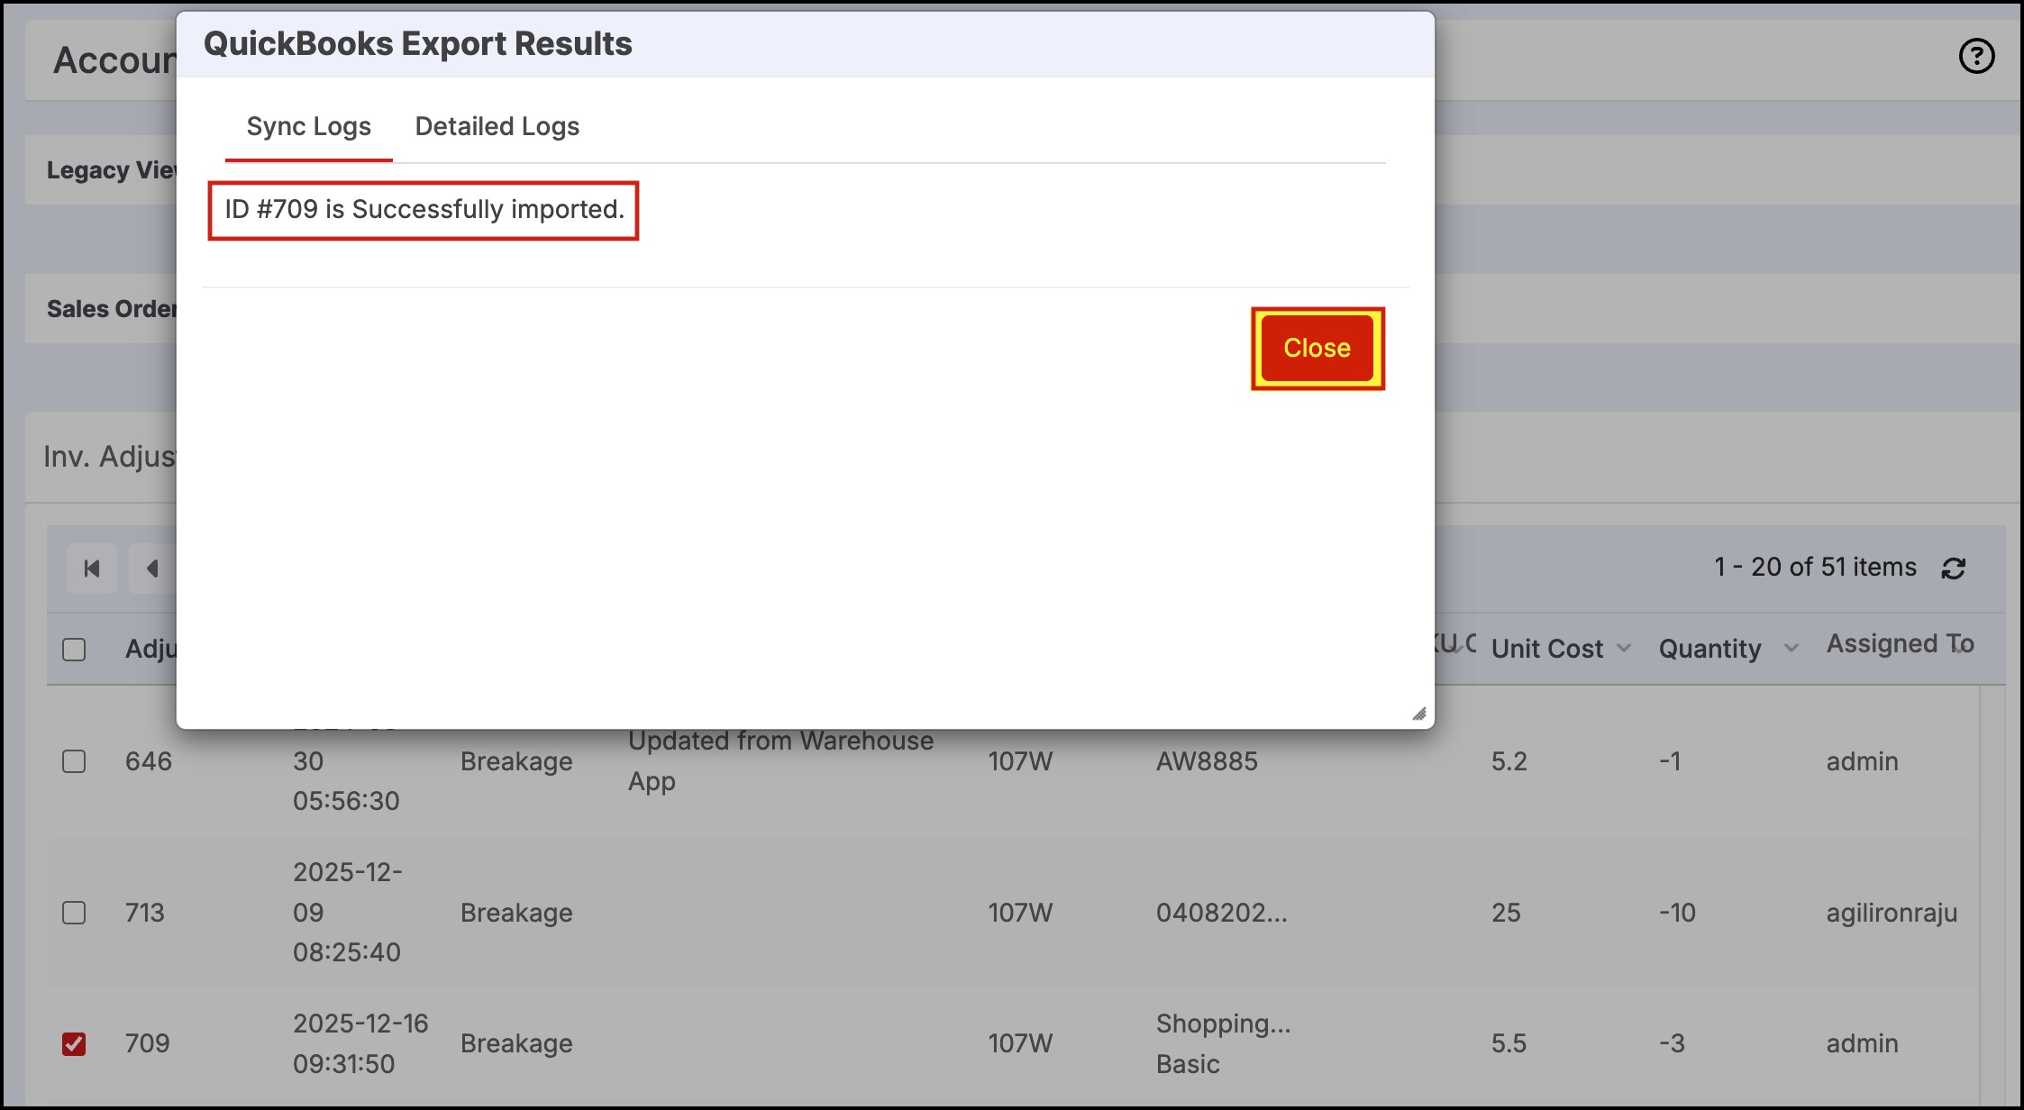Click the Legacy View section label

(x=112, y=170)
